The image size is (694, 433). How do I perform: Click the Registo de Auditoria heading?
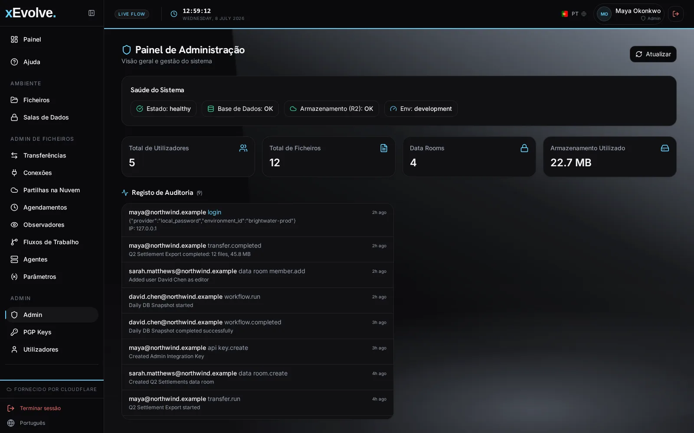click(x=162, y=193)
